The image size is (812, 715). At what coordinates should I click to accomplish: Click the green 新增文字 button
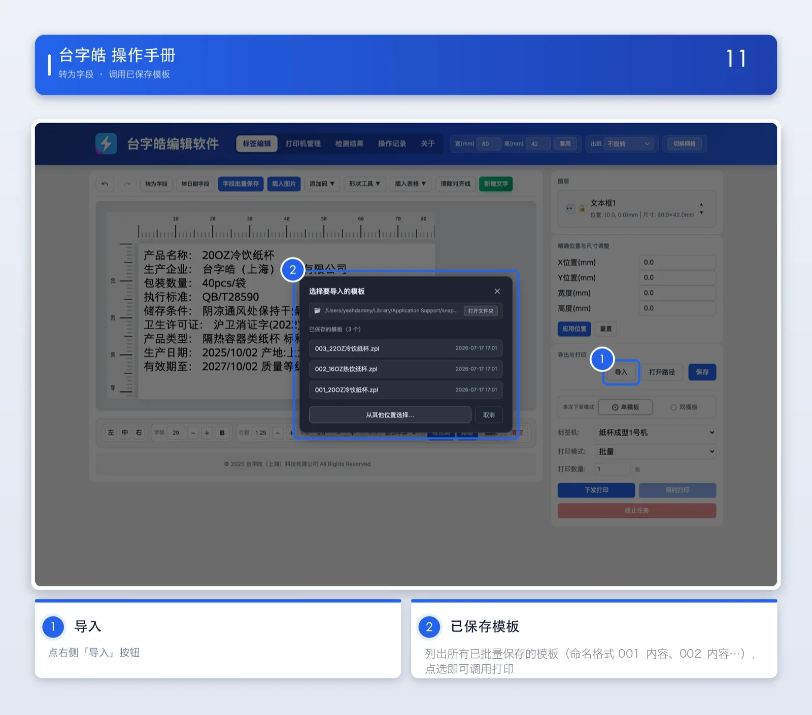pos(496,184)
